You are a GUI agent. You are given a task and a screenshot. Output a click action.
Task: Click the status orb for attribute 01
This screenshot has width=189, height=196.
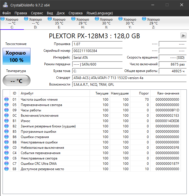coord(6,99)
